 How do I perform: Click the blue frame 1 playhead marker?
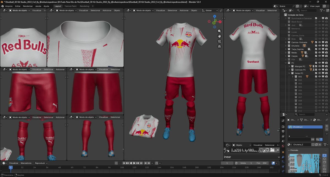point(10,167)
